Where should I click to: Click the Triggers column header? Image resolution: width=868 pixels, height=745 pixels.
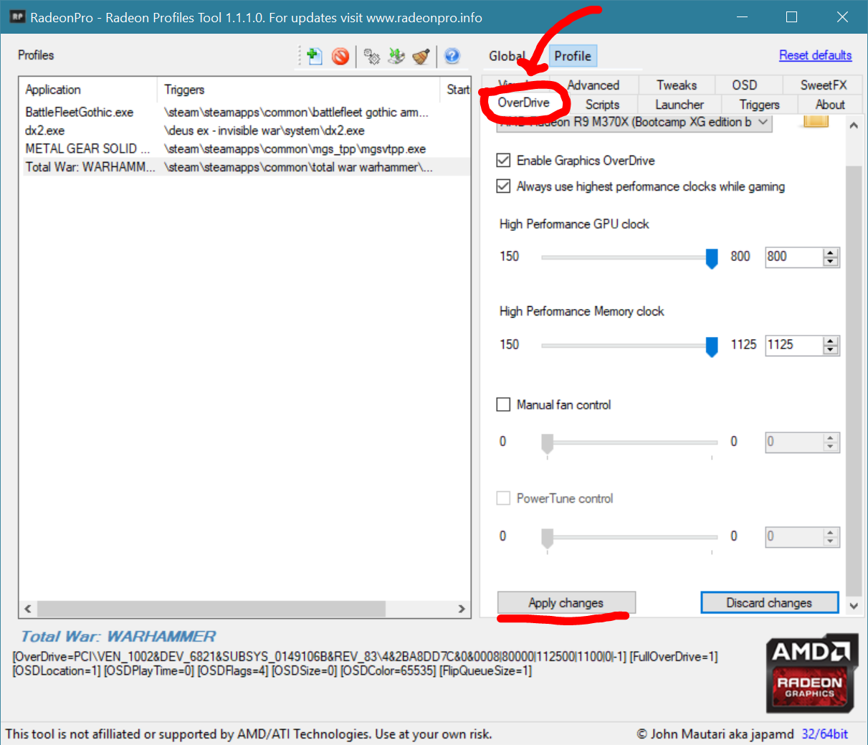coord(298,90)
